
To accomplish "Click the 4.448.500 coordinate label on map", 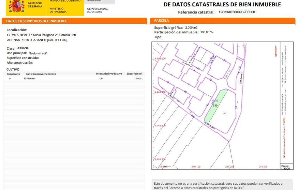I will tap(160, 92).
